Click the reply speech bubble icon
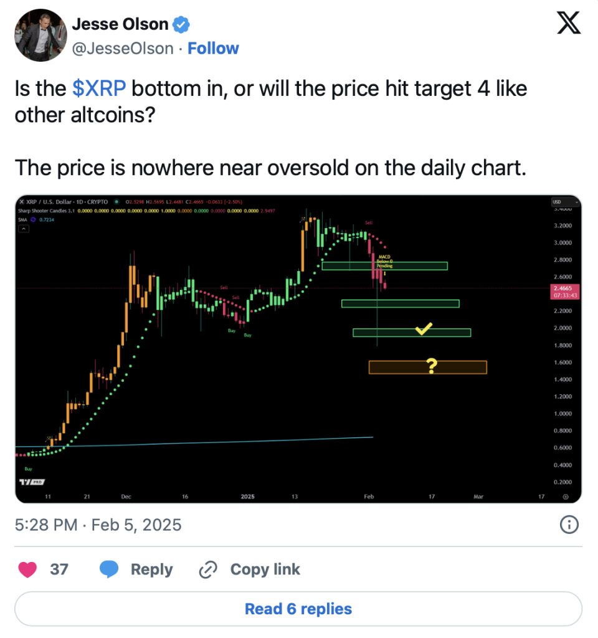Image resolution: width=598 pixels, height=638 pixels. (x=110, y=569)
